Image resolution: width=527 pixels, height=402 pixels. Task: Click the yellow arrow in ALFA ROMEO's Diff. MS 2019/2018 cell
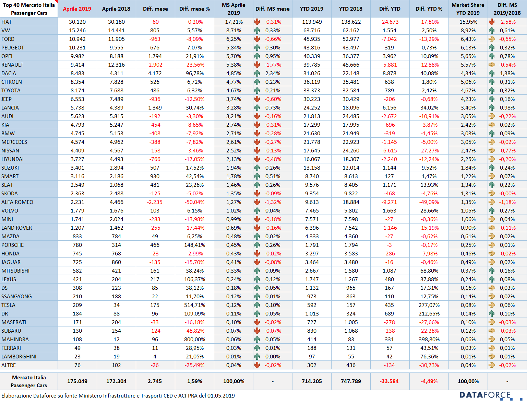[492, 202]
